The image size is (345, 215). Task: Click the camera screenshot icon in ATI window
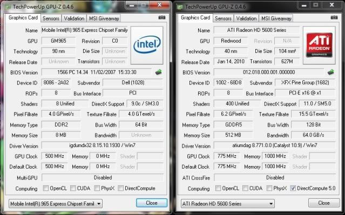334,18
